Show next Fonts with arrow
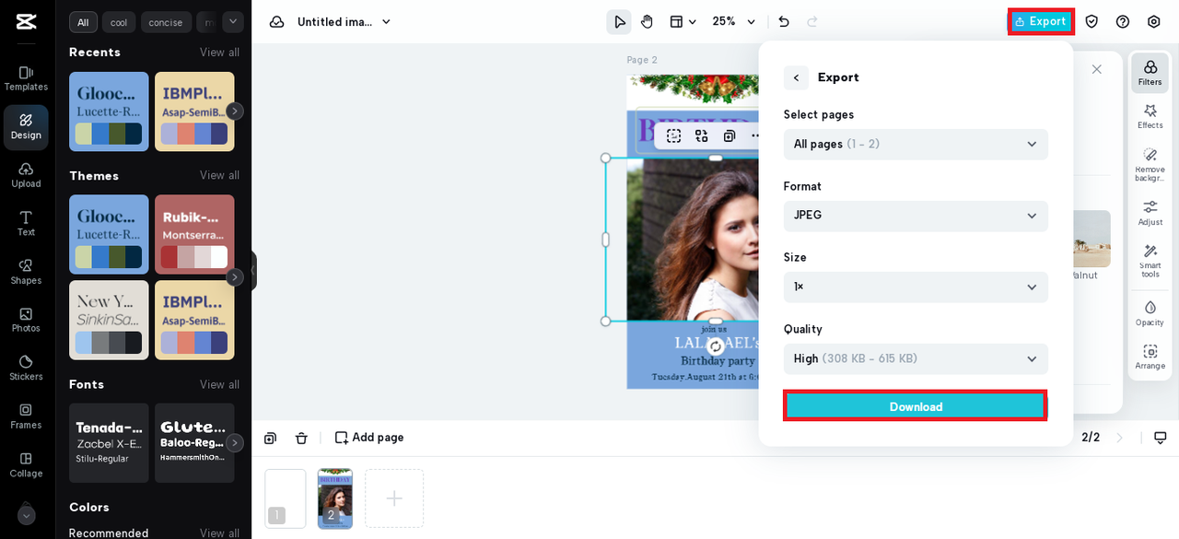Image resolution: width=1179 pixels, height=539 pixels. pyautogui.click(x=235, y=442)
